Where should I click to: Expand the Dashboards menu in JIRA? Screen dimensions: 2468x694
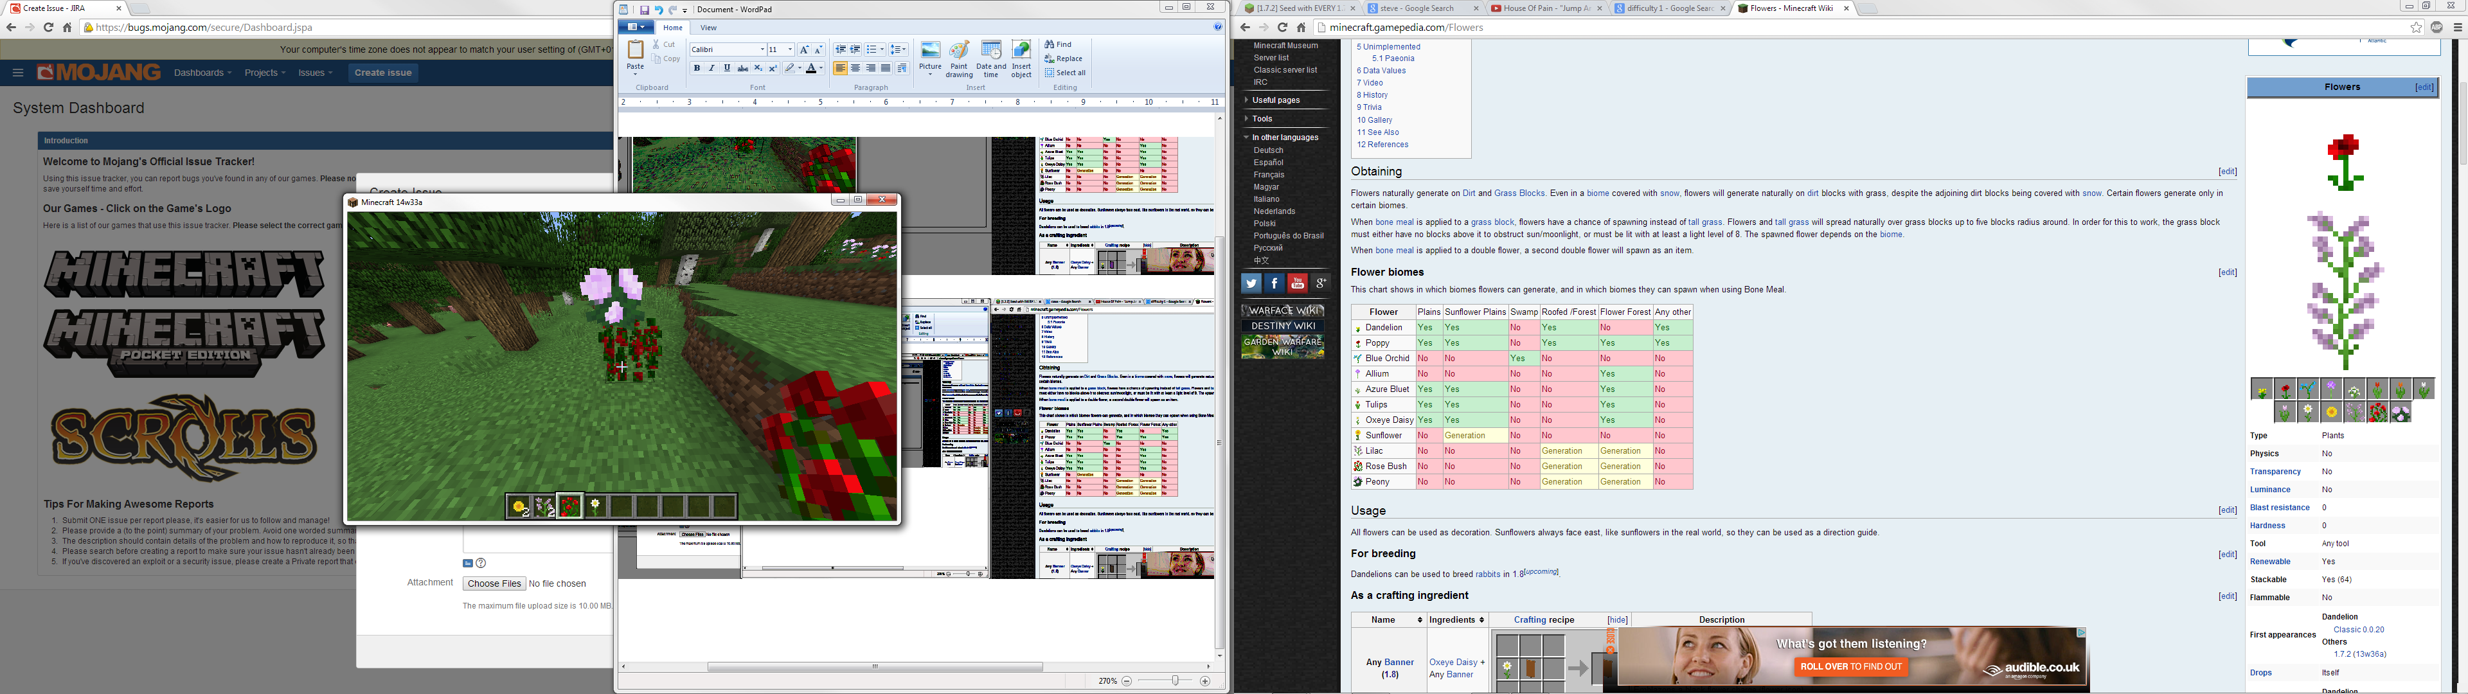pos(202,73)
